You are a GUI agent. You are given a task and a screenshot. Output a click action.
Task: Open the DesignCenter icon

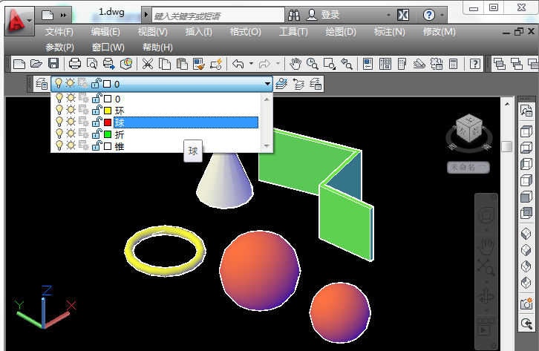click(x=385, y=64)
